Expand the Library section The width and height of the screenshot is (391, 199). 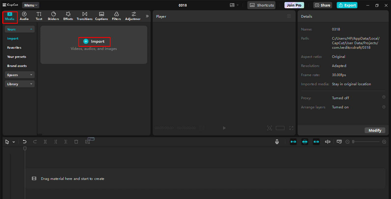coord(20,84)
